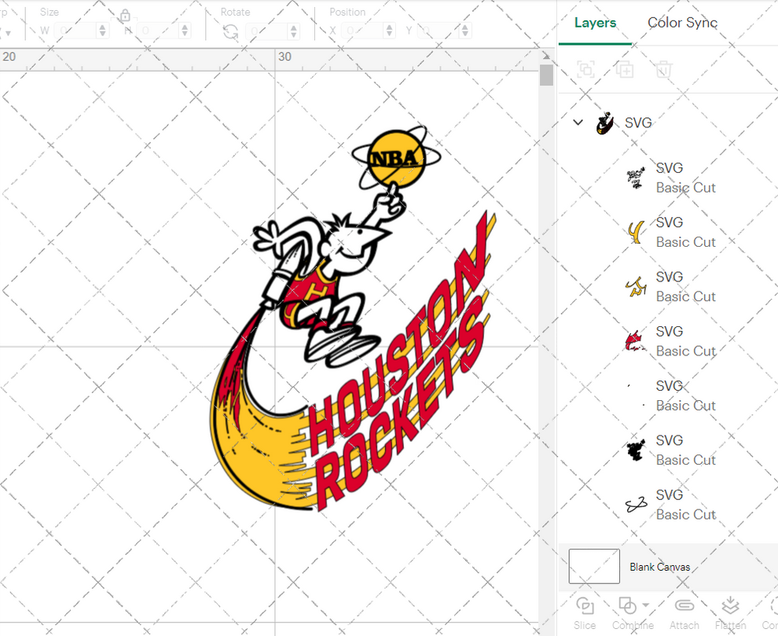The height and width of the screenshot is (636, 778).
Task: Click the Delete layer trash icon
Action: click(662, 70)
